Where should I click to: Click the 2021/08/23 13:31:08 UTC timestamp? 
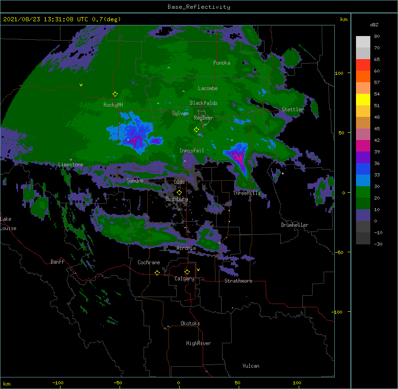[x=46, y=19]
